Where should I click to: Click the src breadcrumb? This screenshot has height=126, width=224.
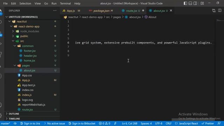pyautogui.click(x=108, y=17)
